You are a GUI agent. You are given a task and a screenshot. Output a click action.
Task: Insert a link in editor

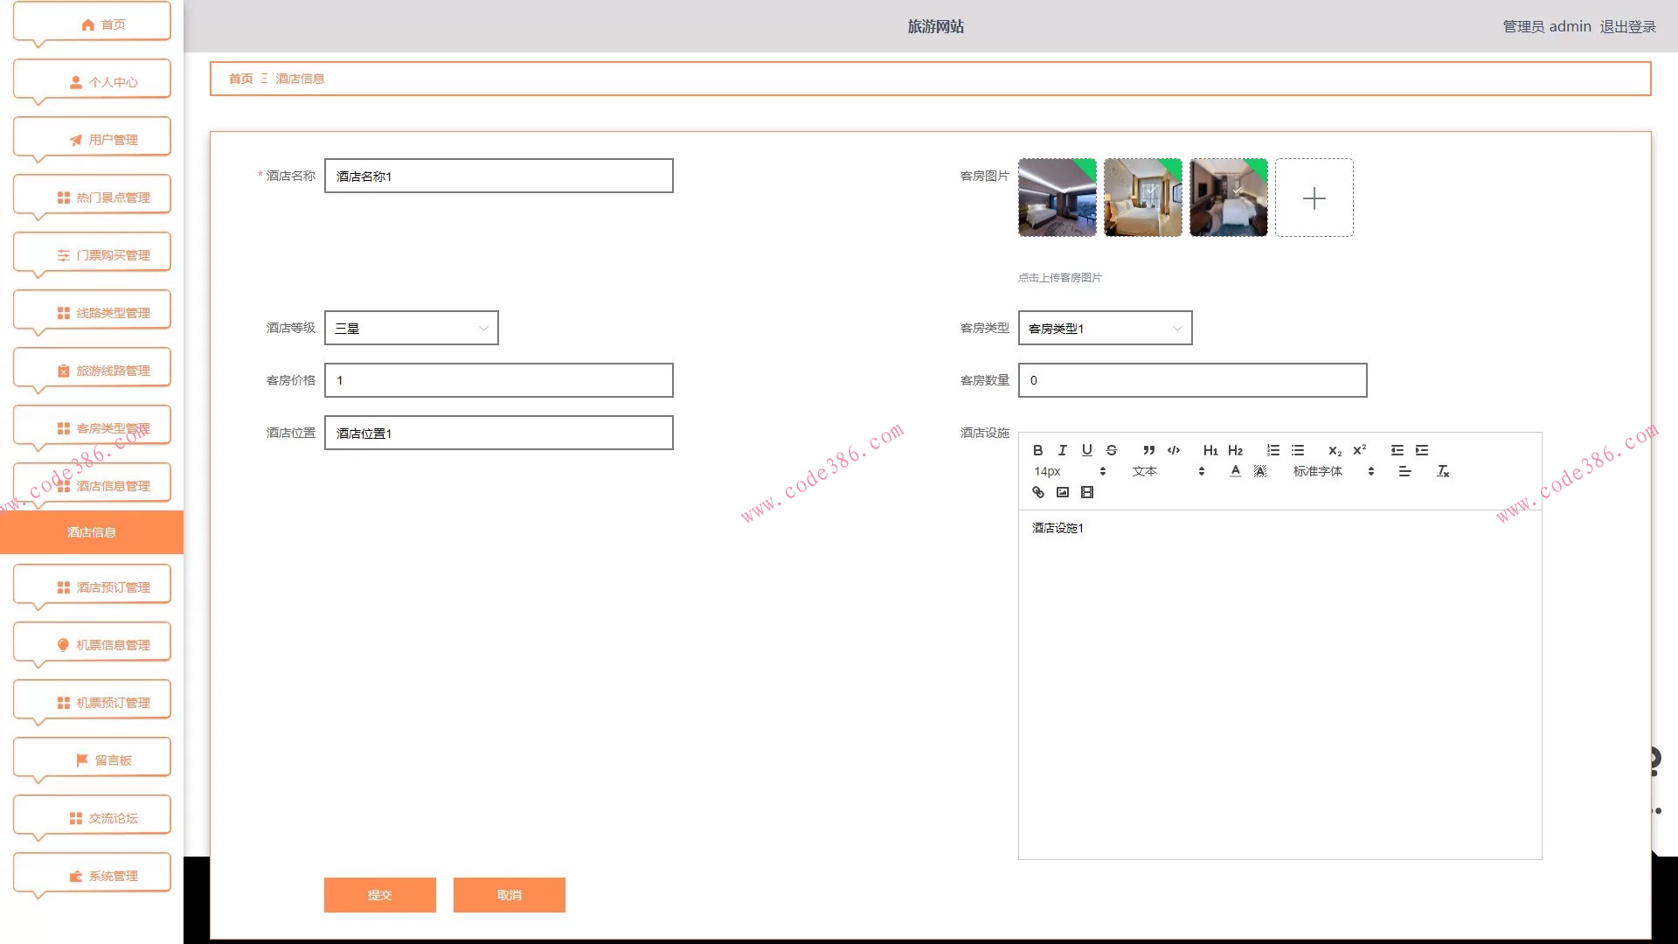coord(1037,492)
